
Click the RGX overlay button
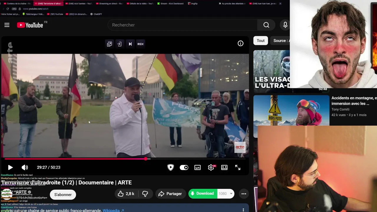(x=140, y=44)
